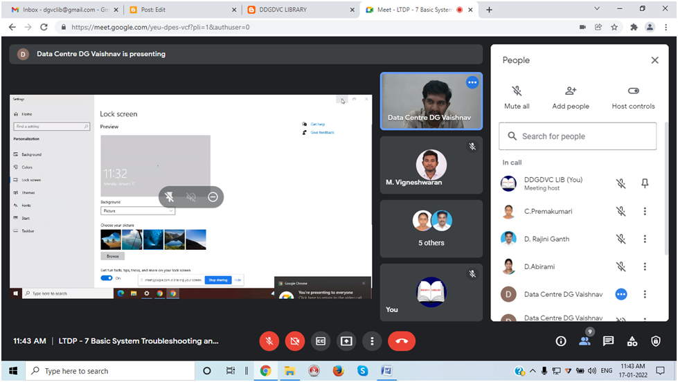Focus the Search for people field
The image size is (678, 382).
tap(578, 136)
